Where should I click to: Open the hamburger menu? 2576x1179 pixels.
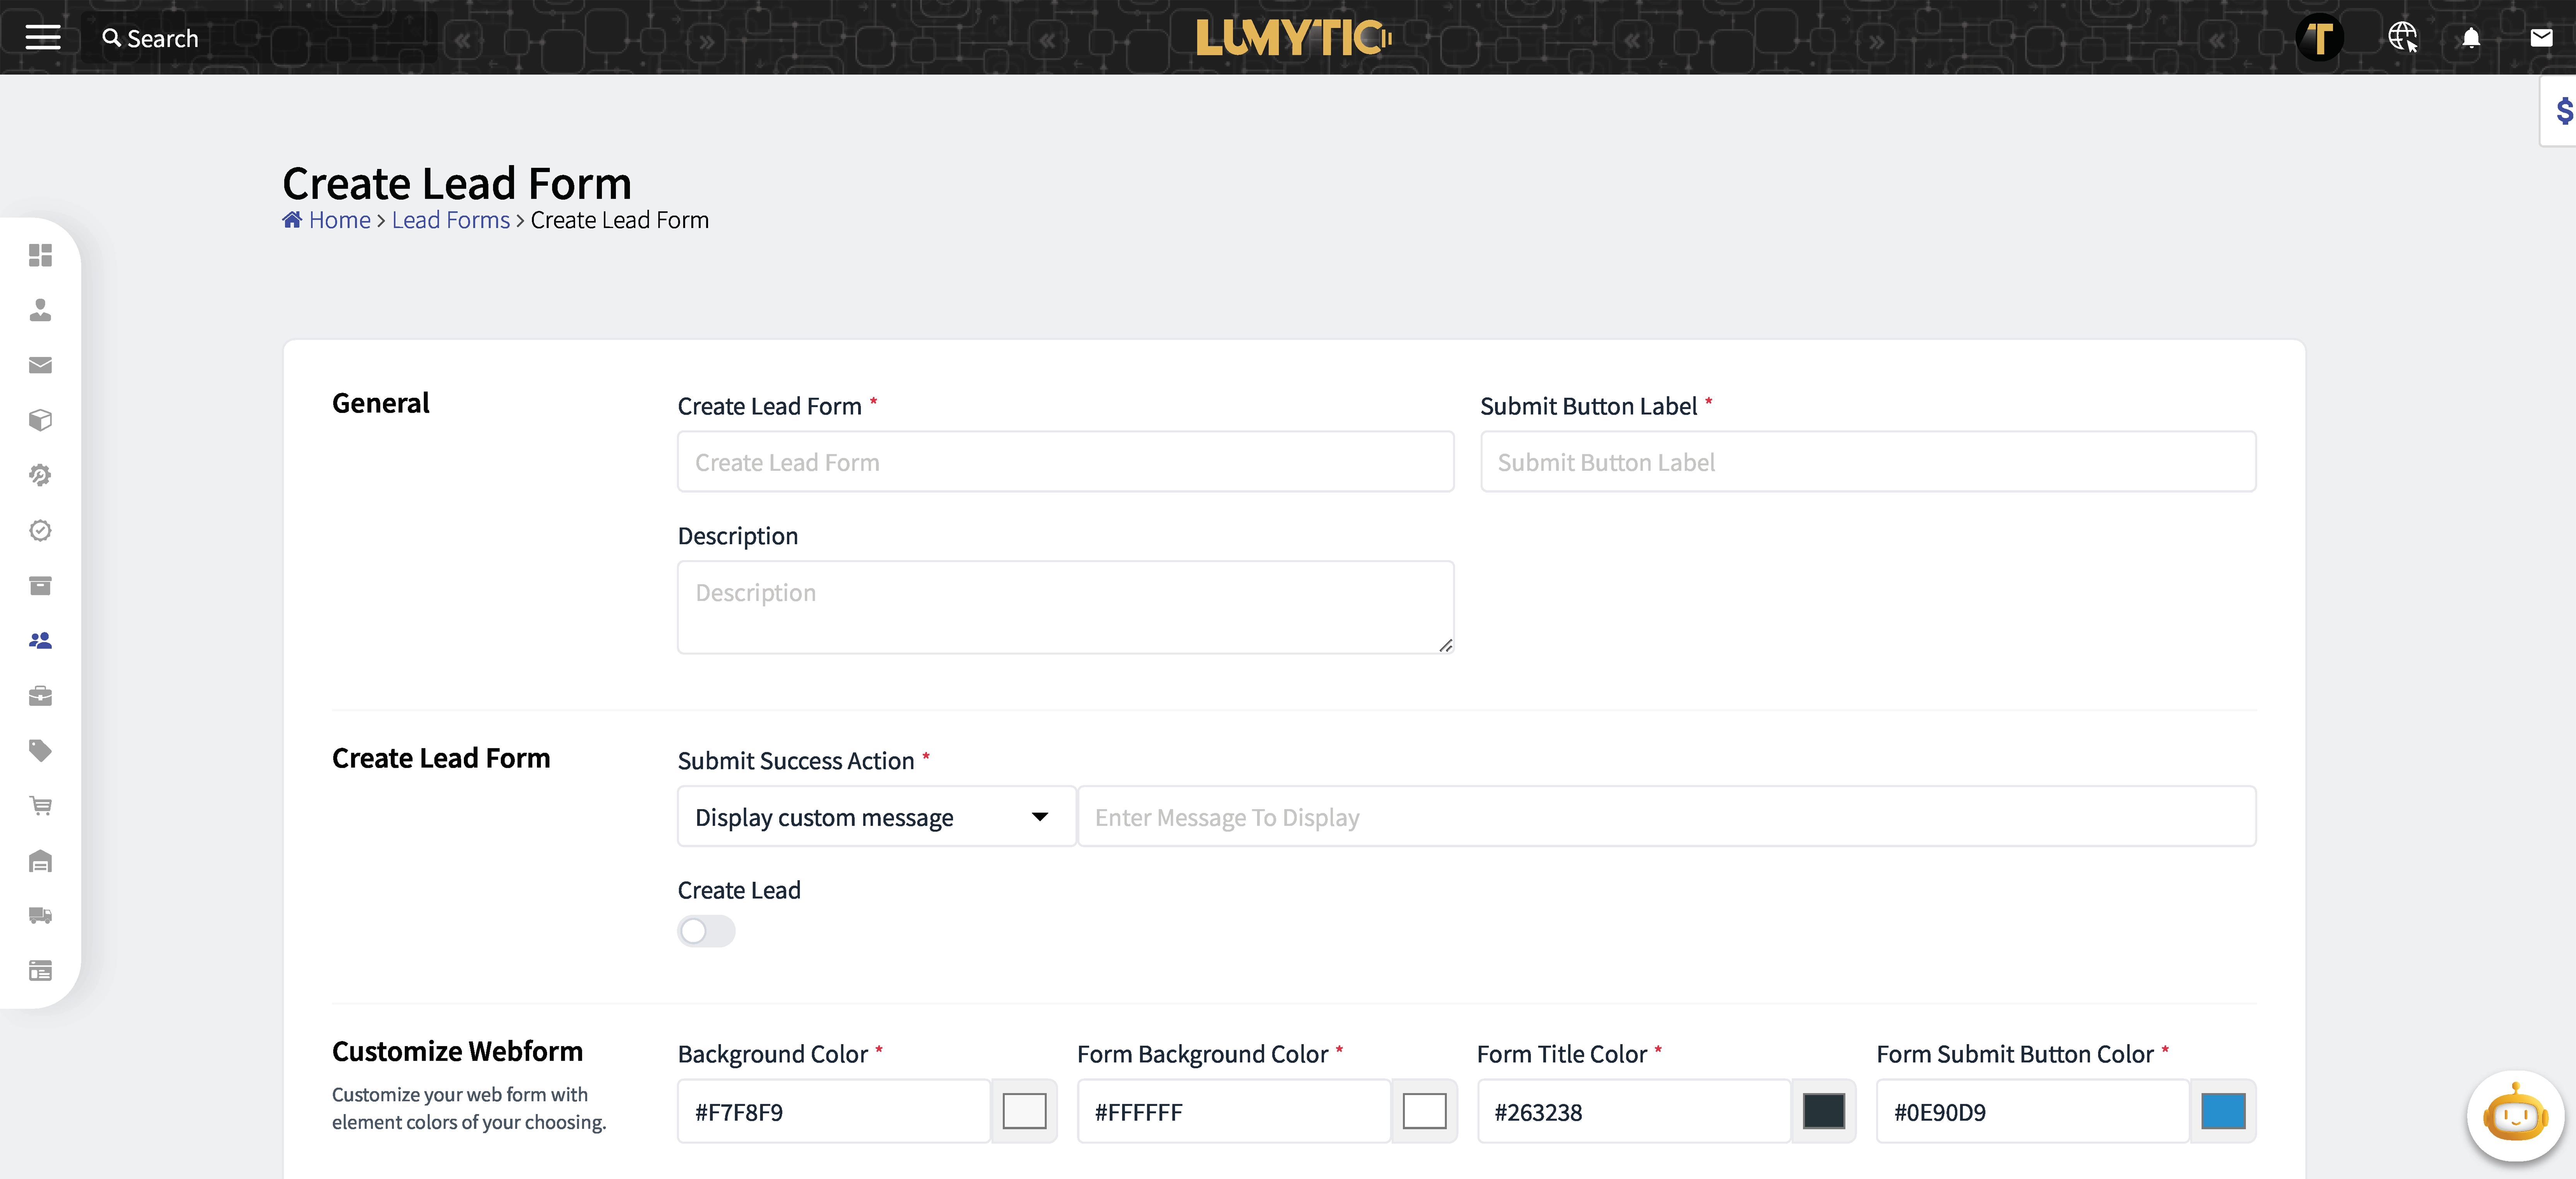pyautogui.click(x=42, y=38)
